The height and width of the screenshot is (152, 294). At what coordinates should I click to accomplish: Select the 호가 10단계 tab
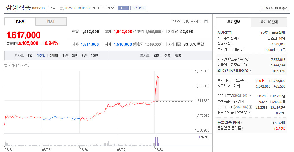(269, 22)
